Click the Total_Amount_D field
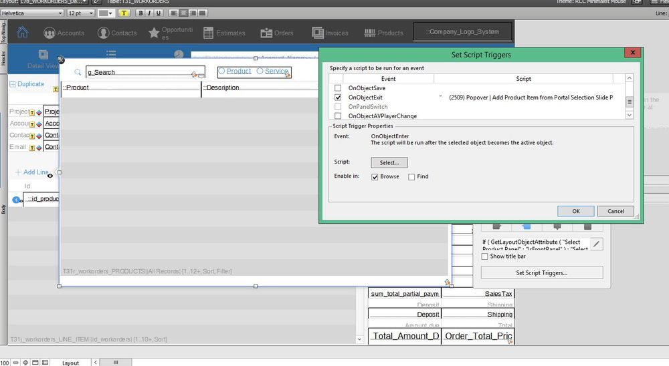The width and height of the screenshot is (669, 366). [x=405, y=336]
